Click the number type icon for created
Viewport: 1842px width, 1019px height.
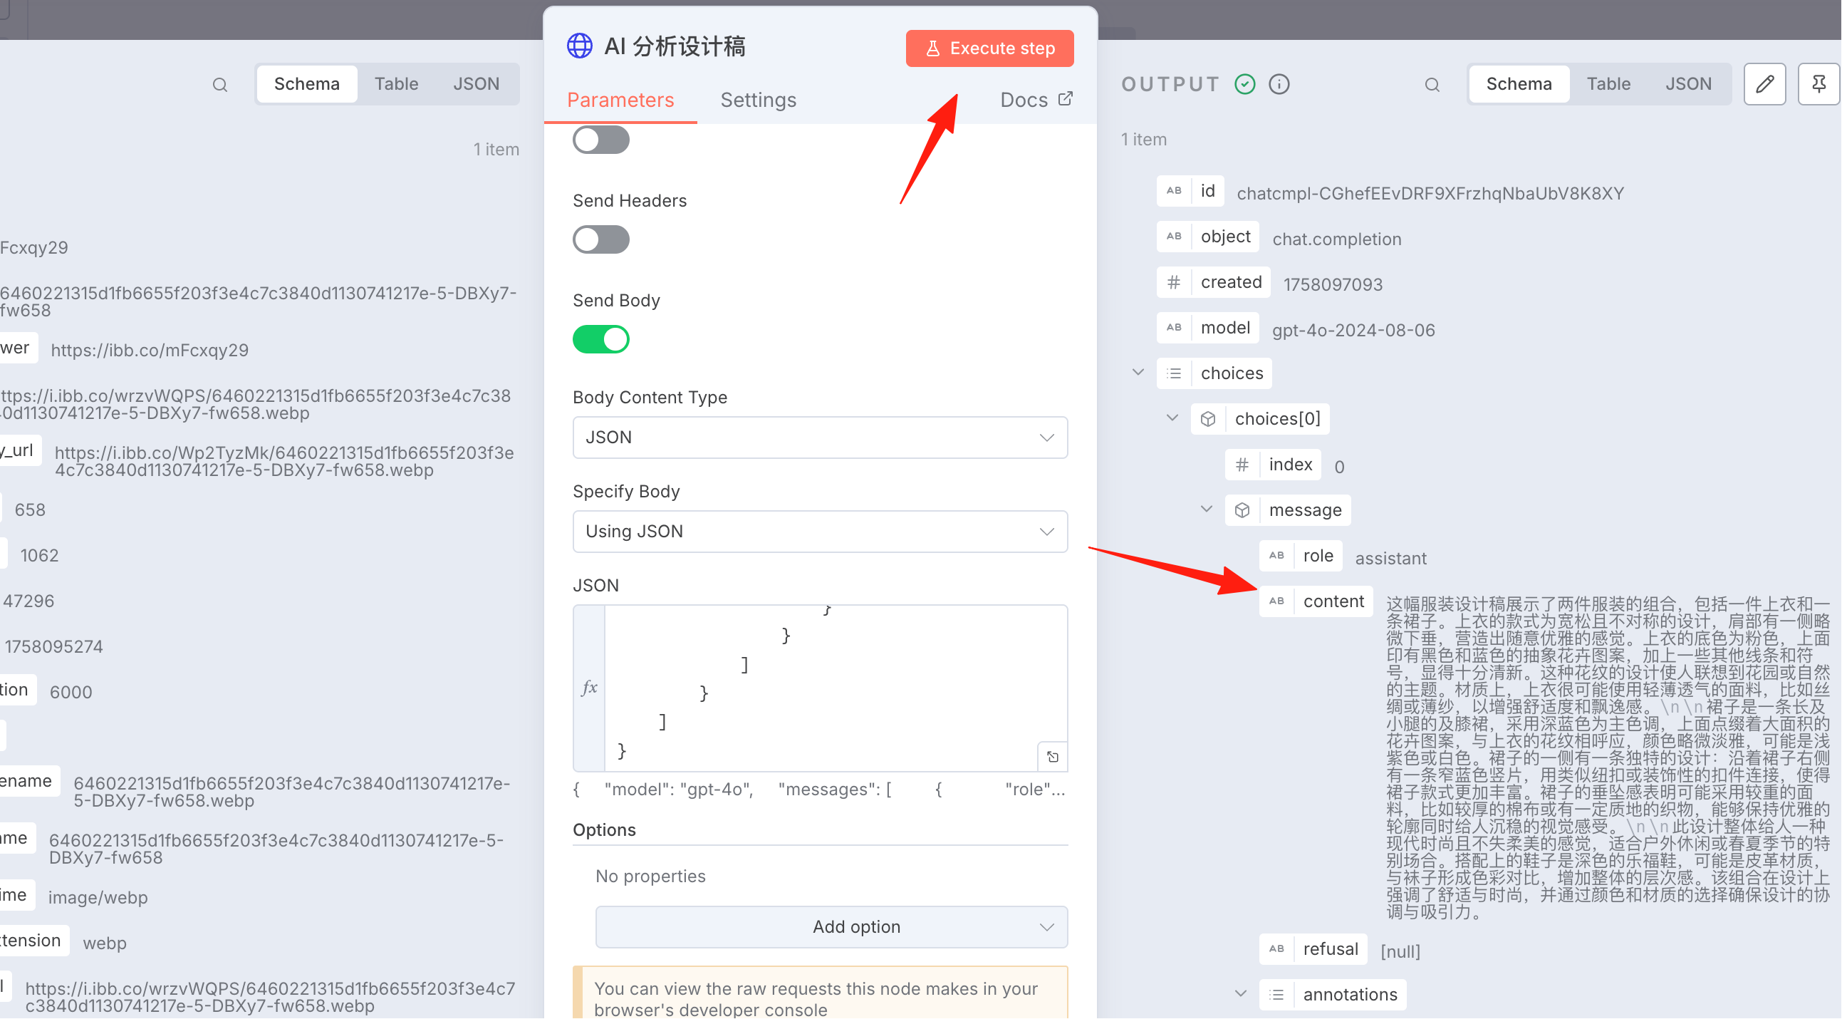pyautogui.click(x=1174, y=282)
